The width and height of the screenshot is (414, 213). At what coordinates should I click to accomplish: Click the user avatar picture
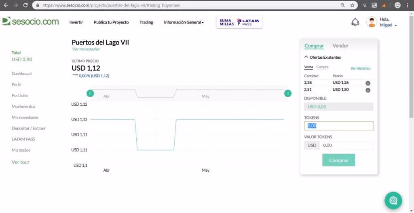pos(372,22)
